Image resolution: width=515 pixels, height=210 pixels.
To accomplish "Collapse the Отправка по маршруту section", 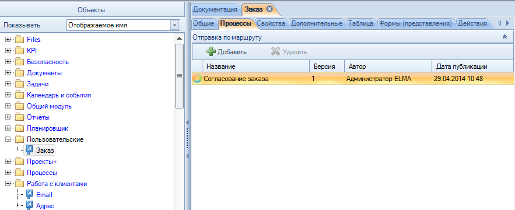I will point(505,37).
